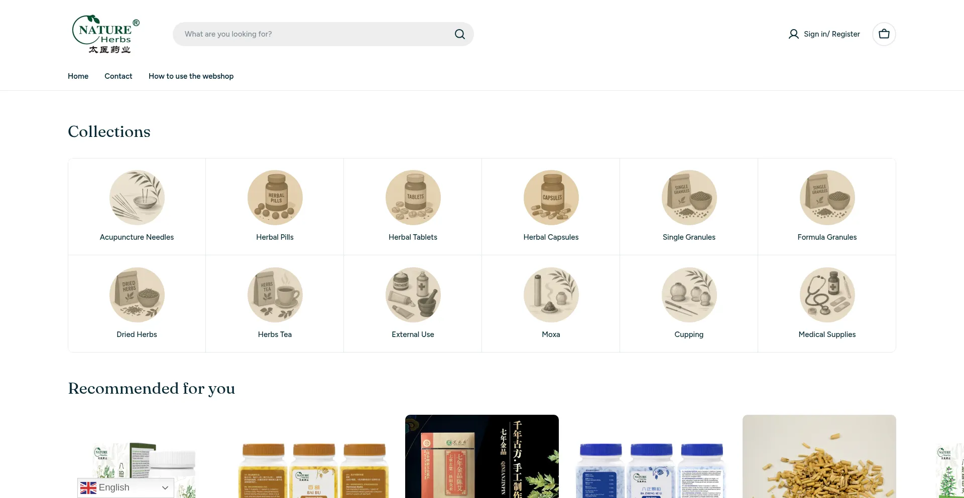Open the Acupuncture Needles collection icon
The image size is (964, 498).
click(137, 198)
